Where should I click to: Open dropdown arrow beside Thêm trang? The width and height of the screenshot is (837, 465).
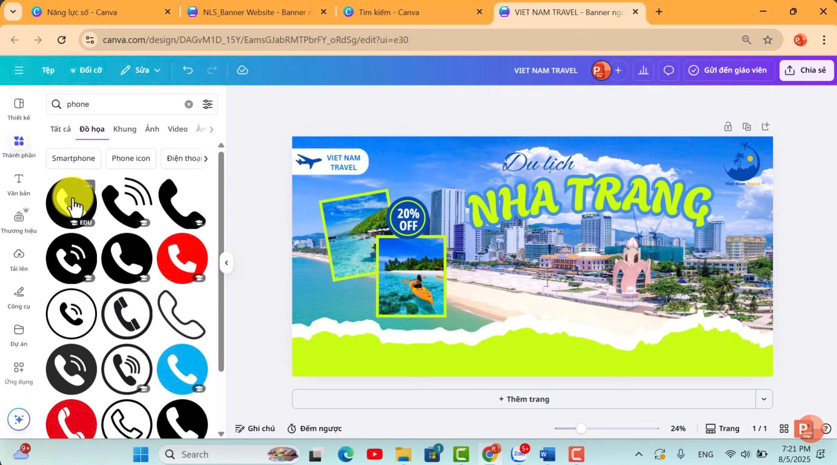point(764,399)
